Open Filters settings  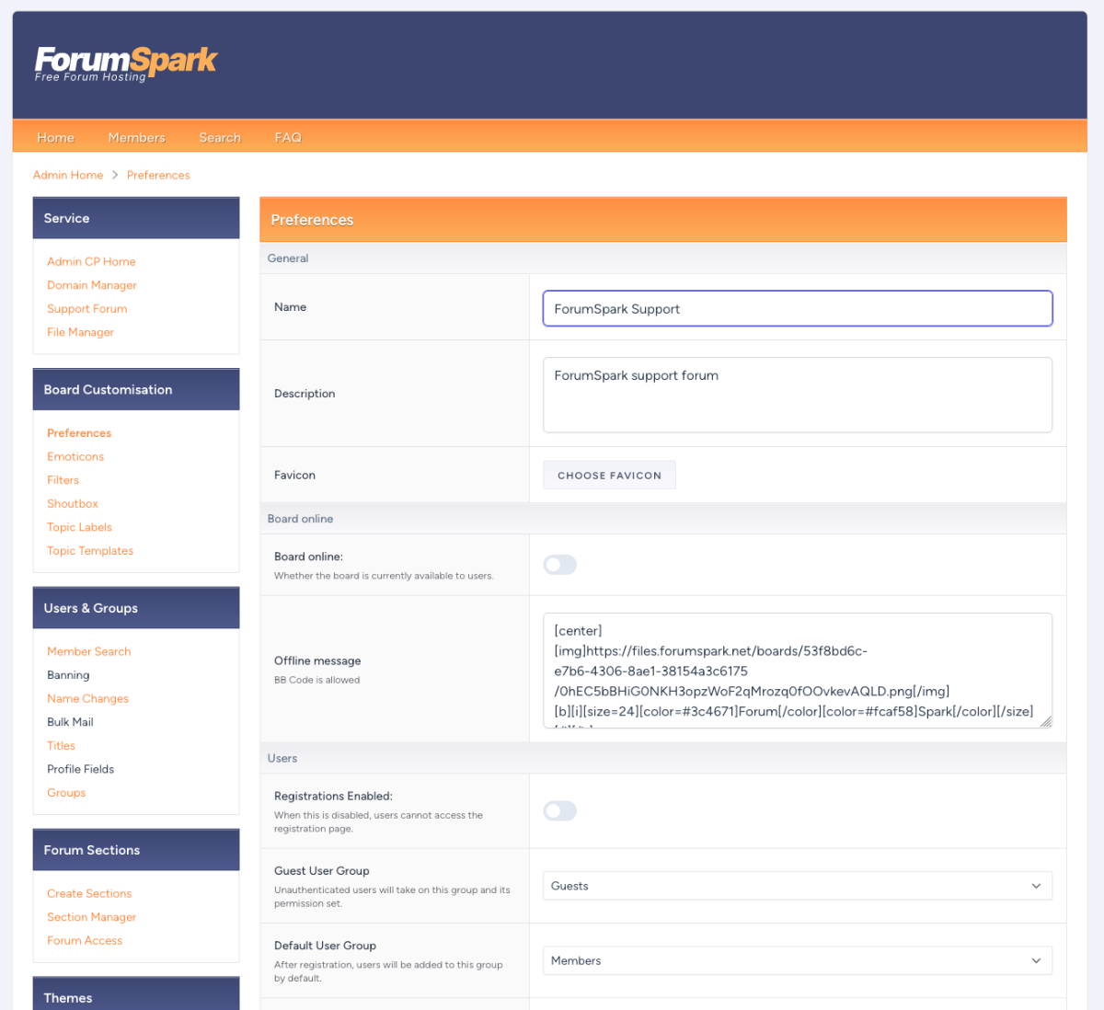tap(63, 480)
